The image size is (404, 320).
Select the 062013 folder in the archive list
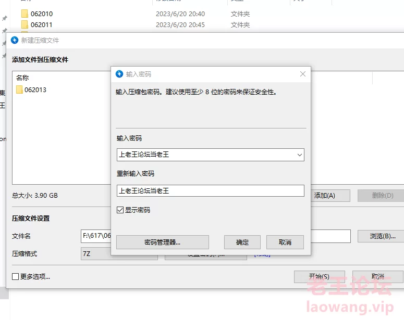[31, 90]
